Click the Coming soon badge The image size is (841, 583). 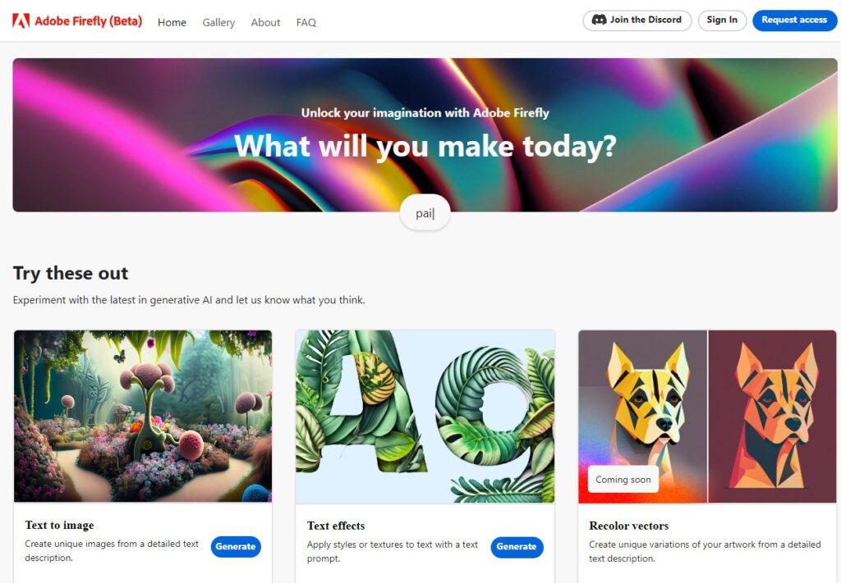click(x=623, y=480)
